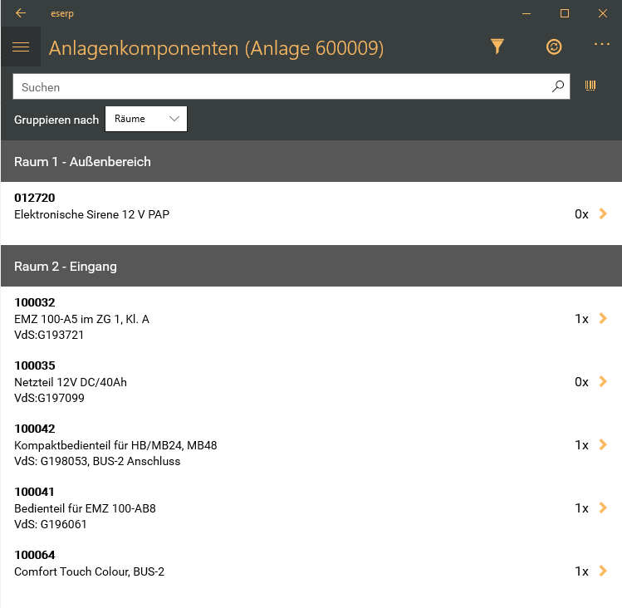Screen dimensions: 622x608
Task: Open the hamburger navigation menu
Action: (21, 47)
